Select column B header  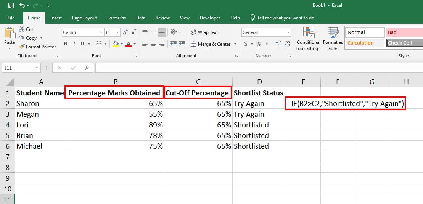click(x=116, y=82)
